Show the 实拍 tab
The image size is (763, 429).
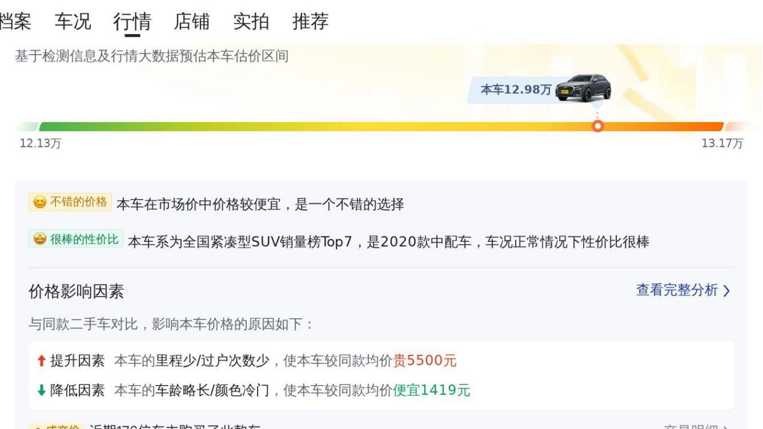tap(251, 22)
